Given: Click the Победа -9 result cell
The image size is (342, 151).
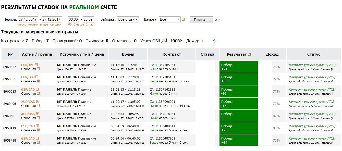Looking at the screenshot, I should [239, 116].
